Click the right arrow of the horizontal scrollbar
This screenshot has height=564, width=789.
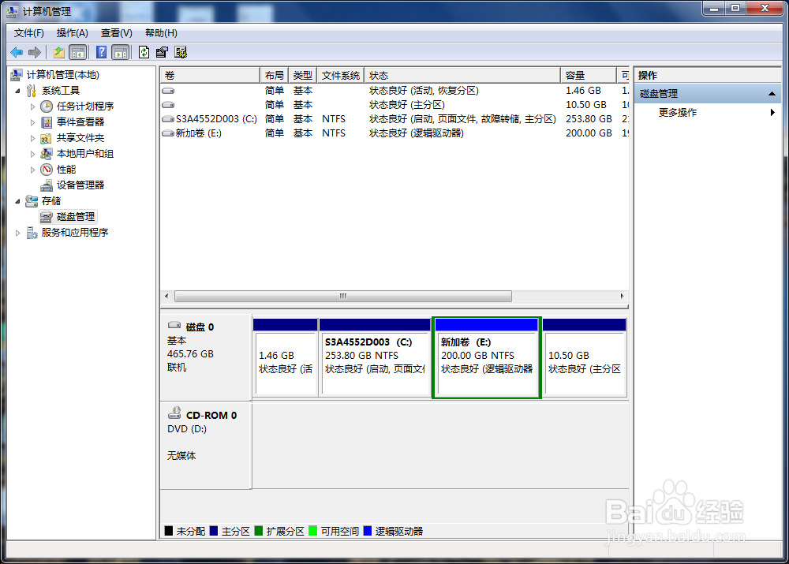pyautogui.click(x=622, y=297)
